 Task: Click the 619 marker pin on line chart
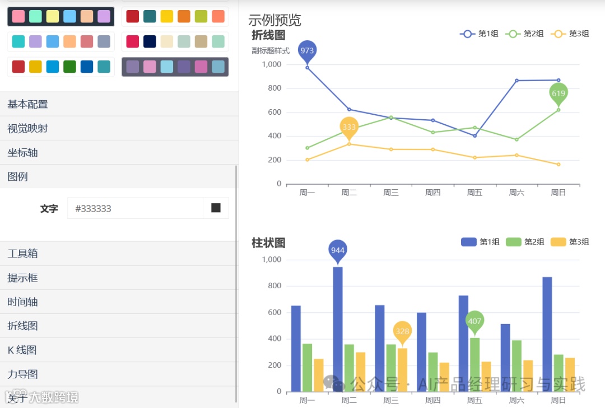pyautogui.click(x=559, y=95)
